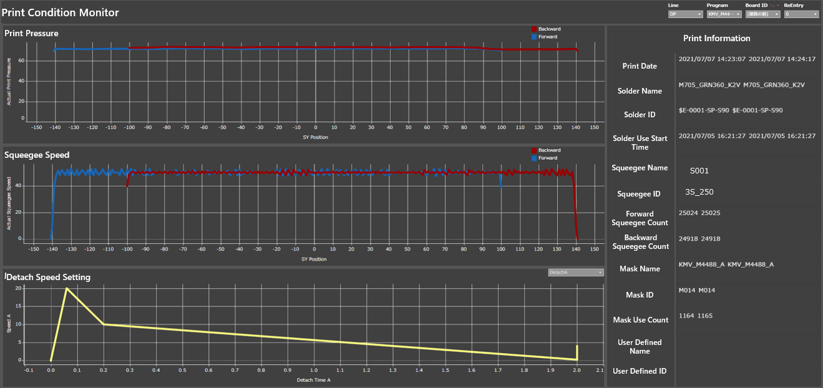
Task: Click red Backward swatch in Print Pressure legend
Action: 534,29
